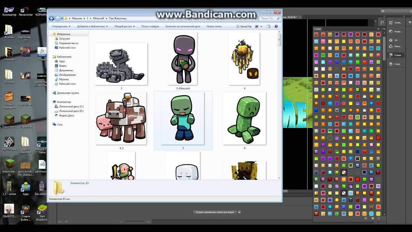The image size is (412, 232).
Task: Select the agario minions1 desktop folder
Action: coord(26,145)
